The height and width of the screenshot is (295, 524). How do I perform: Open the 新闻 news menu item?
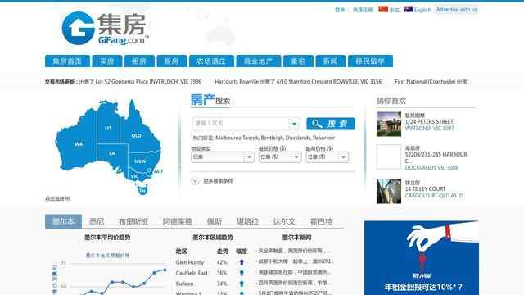(x=331, y=61)
